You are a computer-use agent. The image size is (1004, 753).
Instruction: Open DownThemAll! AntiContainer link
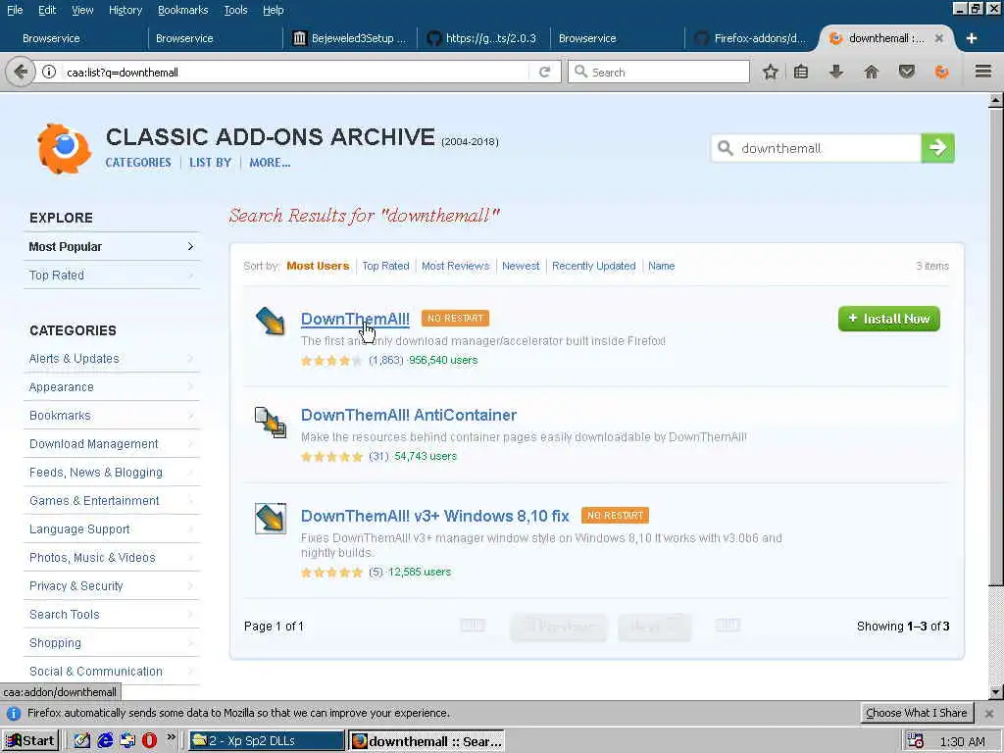coord(409,415)
